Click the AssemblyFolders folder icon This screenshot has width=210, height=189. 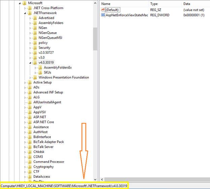click(35, 23)
